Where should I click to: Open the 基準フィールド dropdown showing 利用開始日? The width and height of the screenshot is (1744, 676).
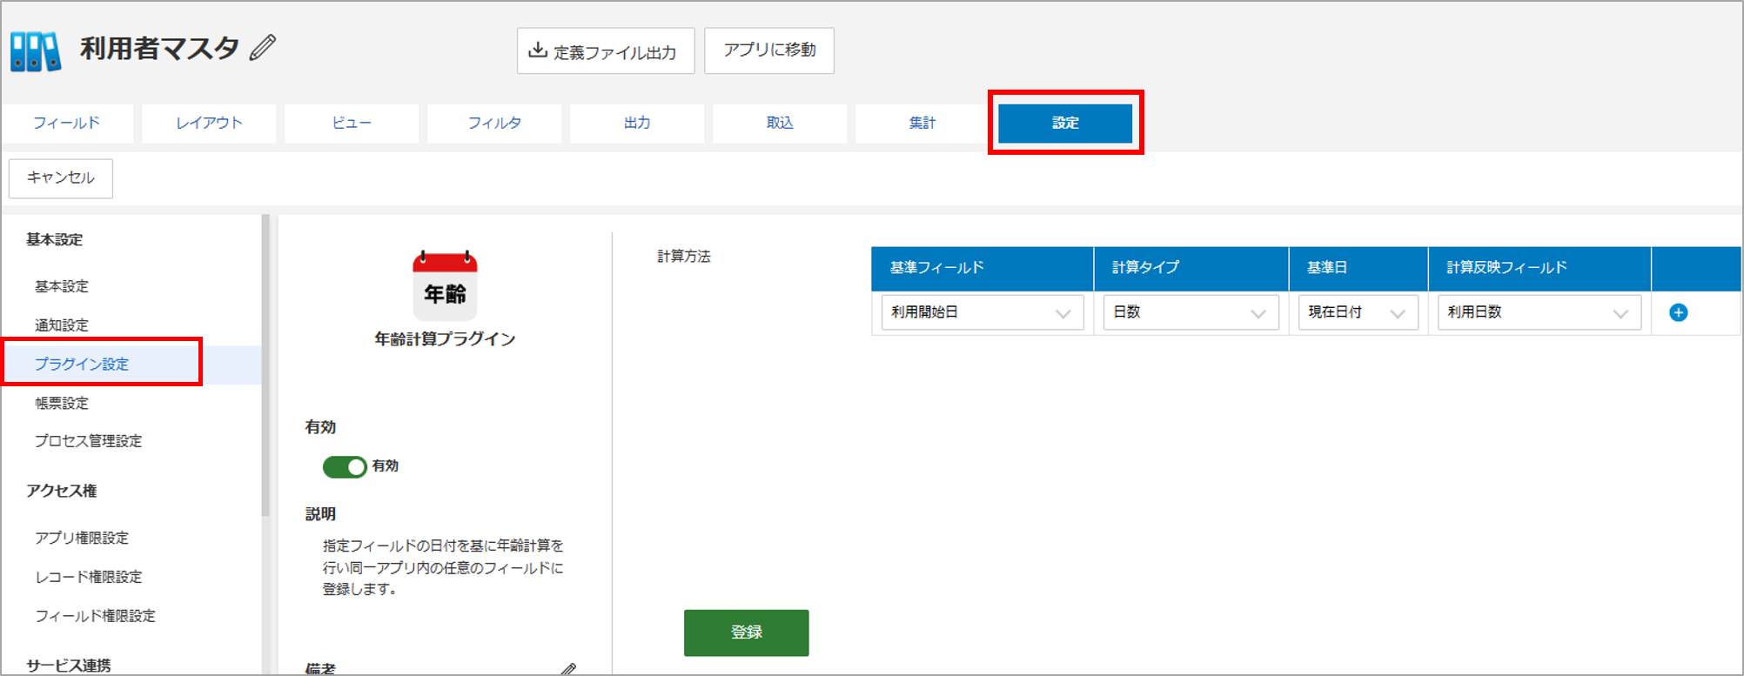point(983,312)
